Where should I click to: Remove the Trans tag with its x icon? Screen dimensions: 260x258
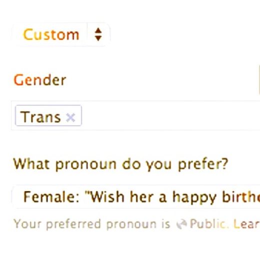pos(70,117)
